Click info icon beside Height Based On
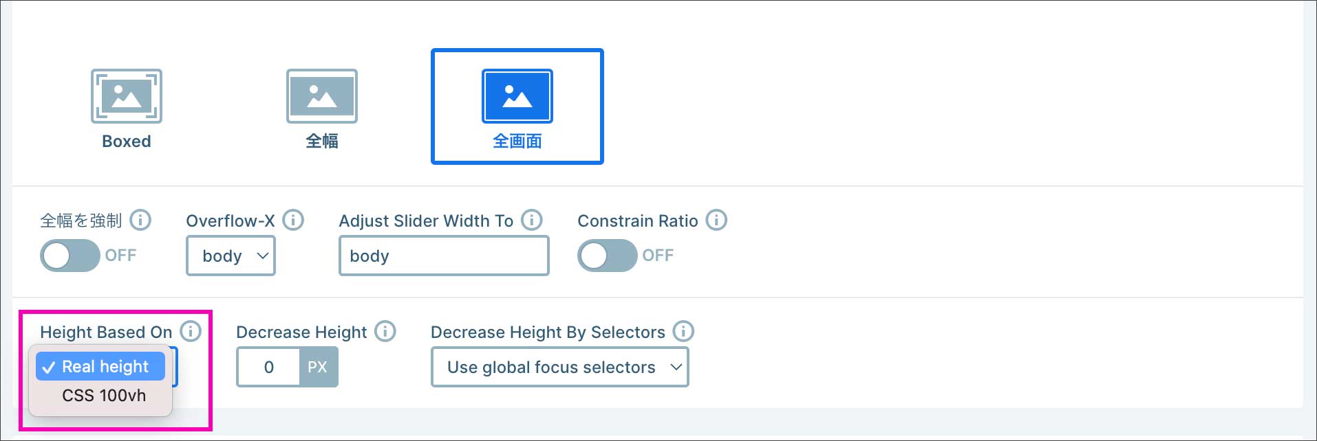 pos(191,332)
